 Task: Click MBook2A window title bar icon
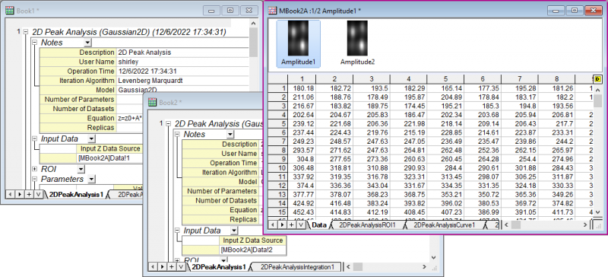tap(273, 11)
